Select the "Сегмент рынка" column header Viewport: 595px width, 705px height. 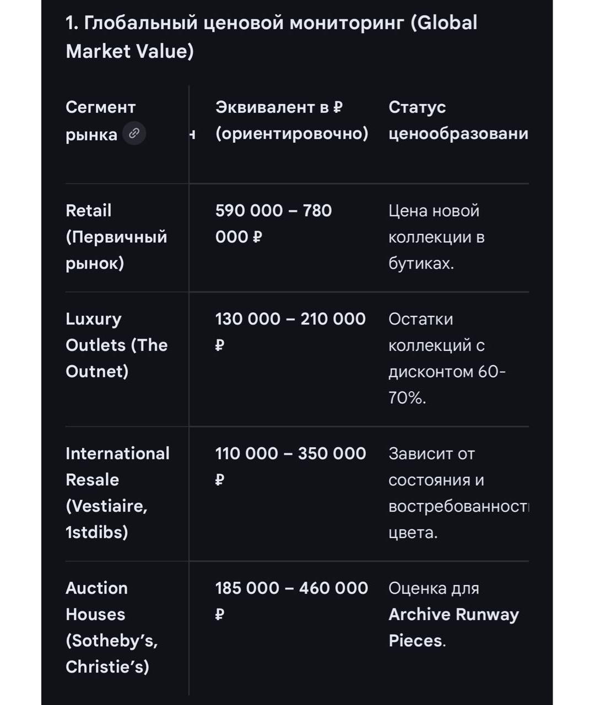(x=100, y=120)
